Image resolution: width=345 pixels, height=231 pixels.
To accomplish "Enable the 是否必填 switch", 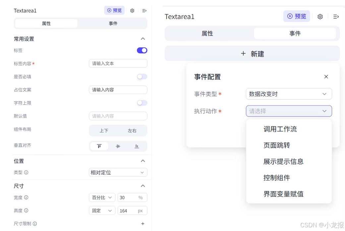I will pos(142,76).
